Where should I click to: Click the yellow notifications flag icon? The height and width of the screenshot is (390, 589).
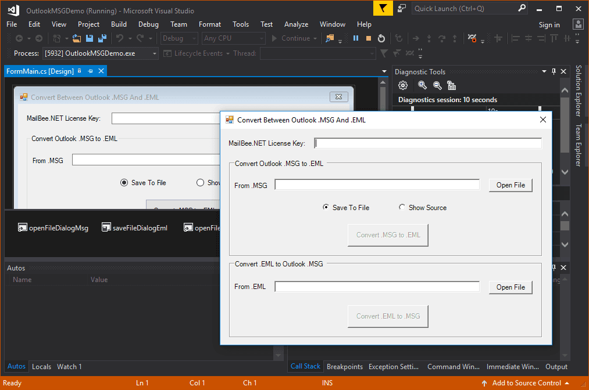tap(383, 8)
